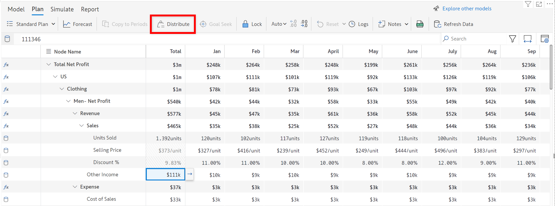Open the table settings gear icon
The width and height of the screenshot is (555, 206).
pos(544,39)
